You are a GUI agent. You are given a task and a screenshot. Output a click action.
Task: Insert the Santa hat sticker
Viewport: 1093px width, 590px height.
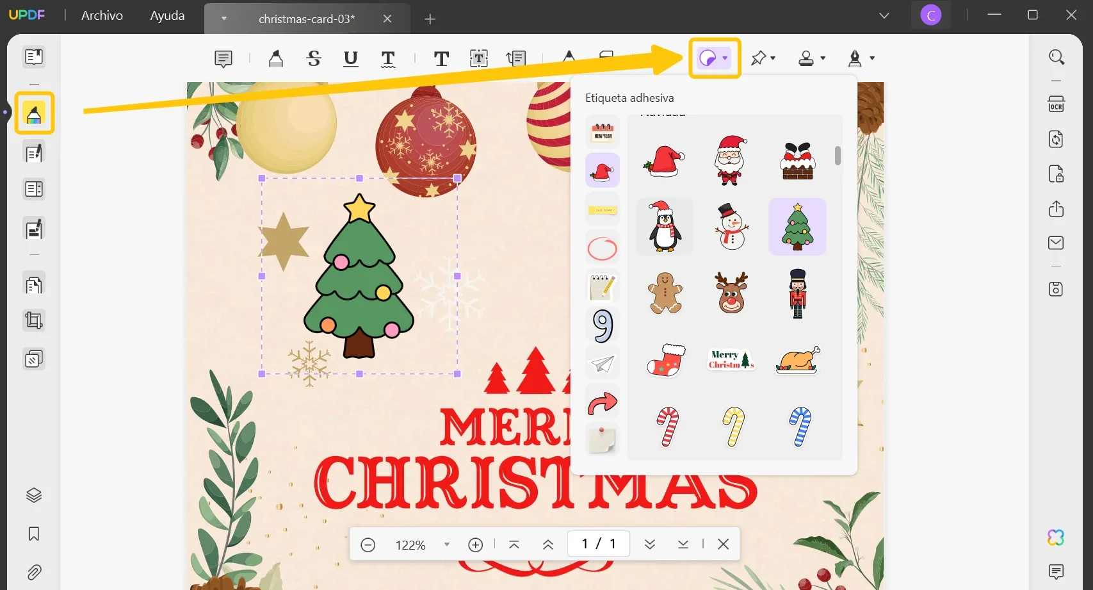pos(665,160)
